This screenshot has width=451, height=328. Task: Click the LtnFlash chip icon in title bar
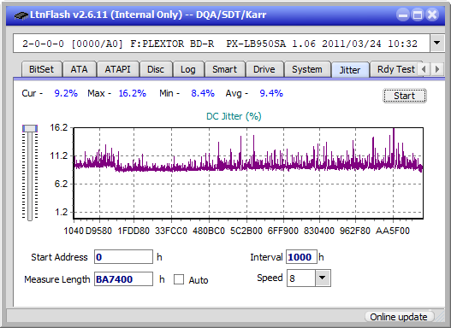click(21, 15)
